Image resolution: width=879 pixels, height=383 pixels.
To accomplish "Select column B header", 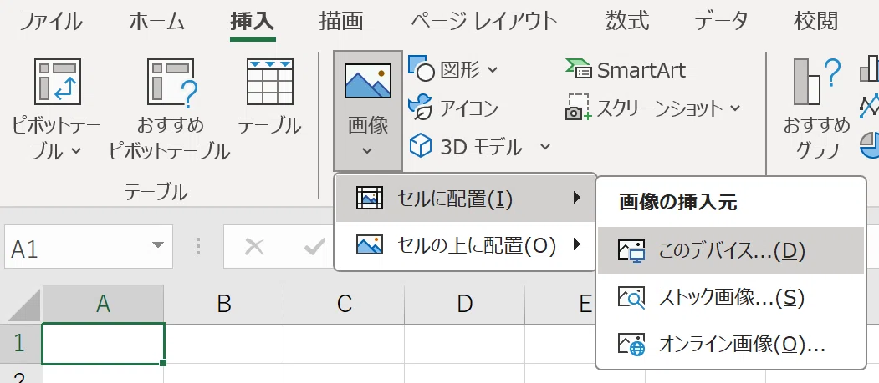I will [x=223, y=305].
